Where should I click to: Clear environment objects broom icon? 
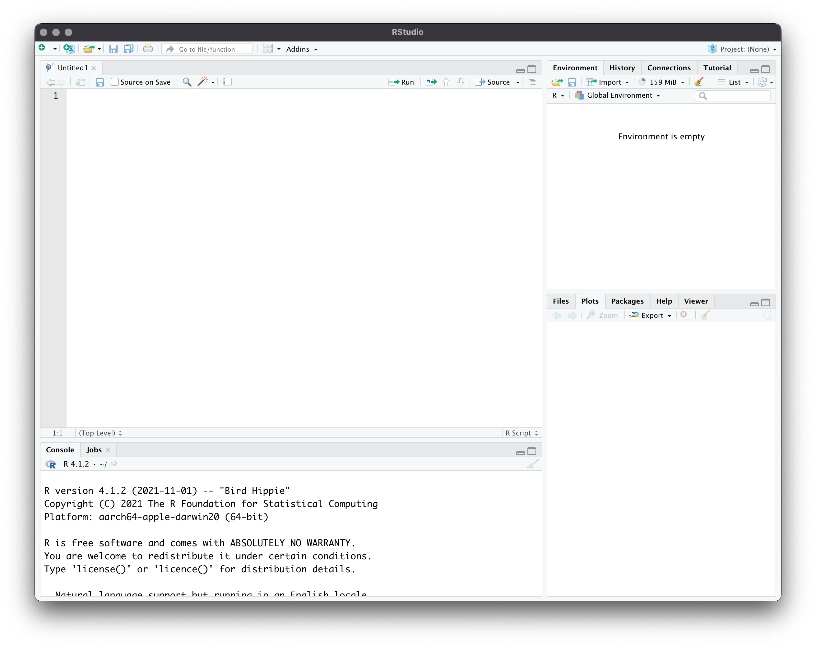point(699,82)
